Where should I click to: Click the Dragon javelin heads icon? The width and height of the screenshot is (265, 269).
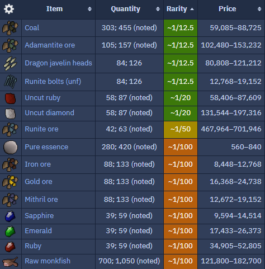coord(10,63)
